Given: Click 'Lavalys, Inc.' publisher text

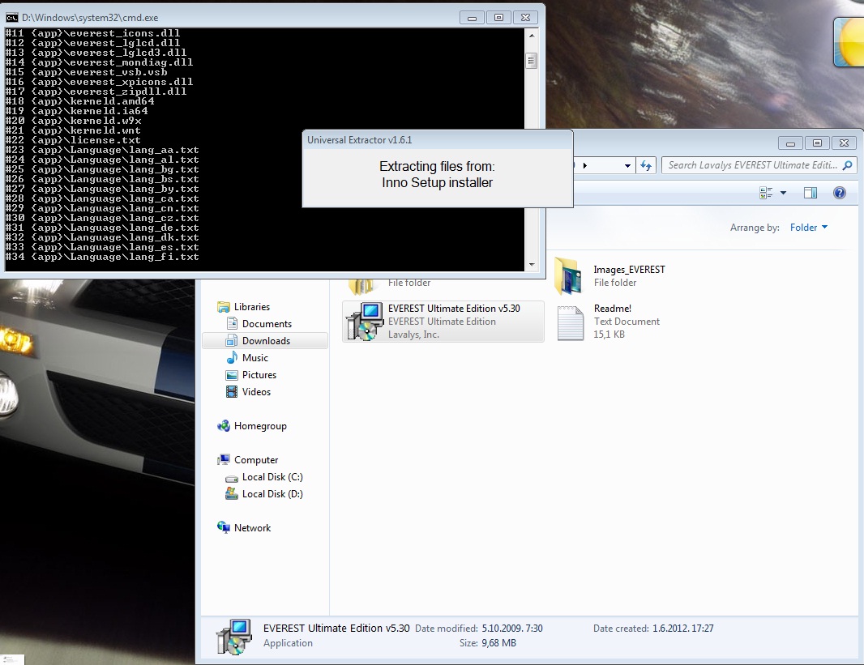Looking at the screenshot, I should pos(414,335).
